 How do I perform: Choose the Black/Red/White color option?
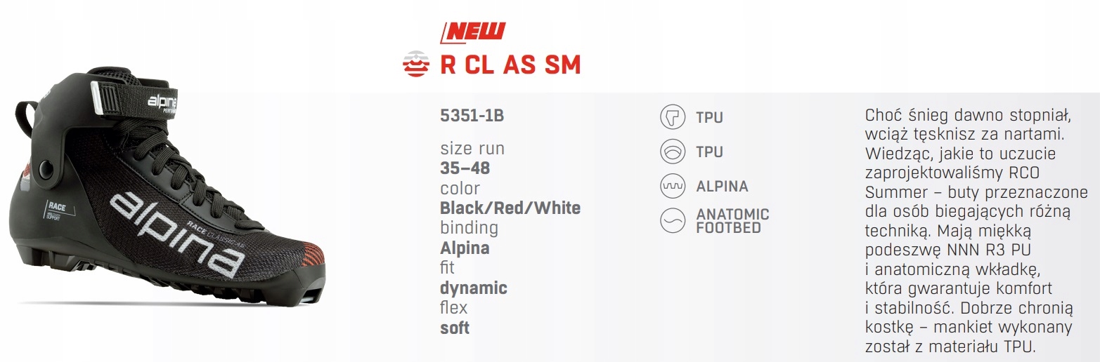(x=510, y=208)
